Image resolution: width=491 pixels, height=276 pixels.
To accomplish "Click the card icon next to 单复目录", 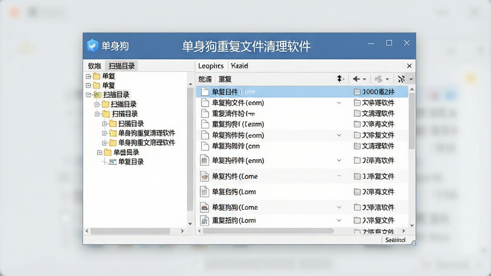I will tap(113, 162).
